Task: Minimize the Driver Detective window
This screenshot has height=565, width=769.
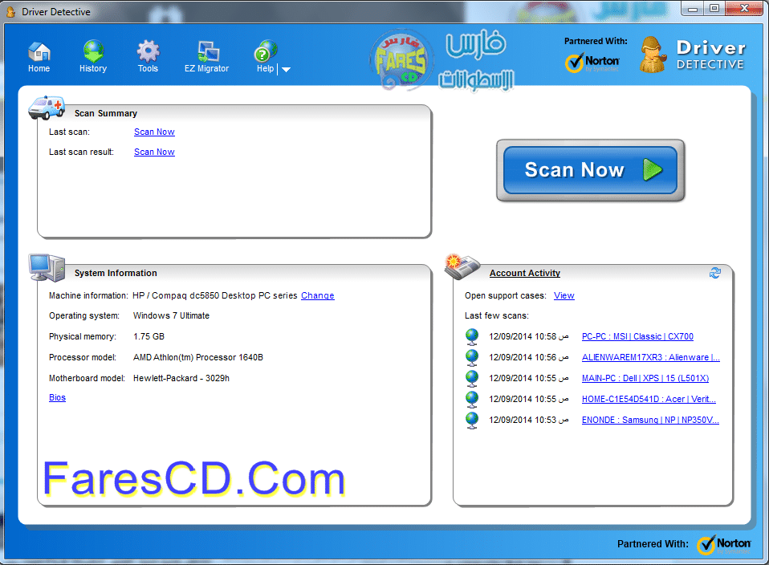Action: [693, 8]
